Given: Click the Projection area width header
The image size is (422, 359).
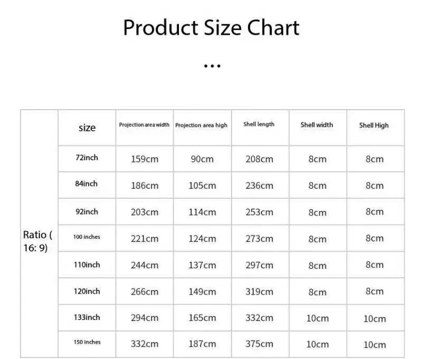Looking at the screenshot, I should 144,125.
